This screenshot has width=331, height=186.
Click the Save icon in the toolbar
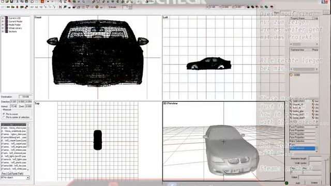coord(11,2)
